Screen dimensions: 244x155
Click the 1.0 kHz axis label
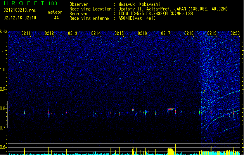coord(3,70)
